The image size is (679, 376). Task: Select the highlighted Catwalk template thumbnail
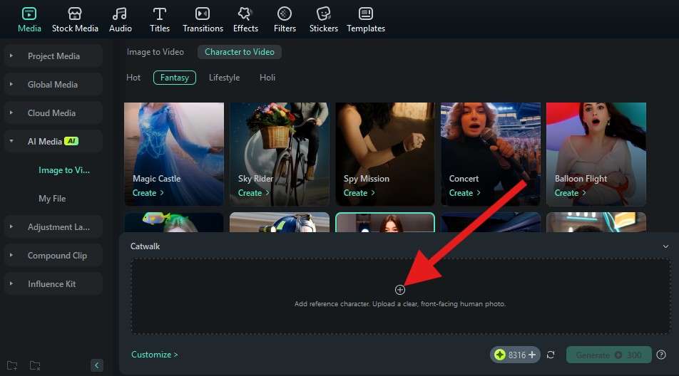click(x=385, y=222)
